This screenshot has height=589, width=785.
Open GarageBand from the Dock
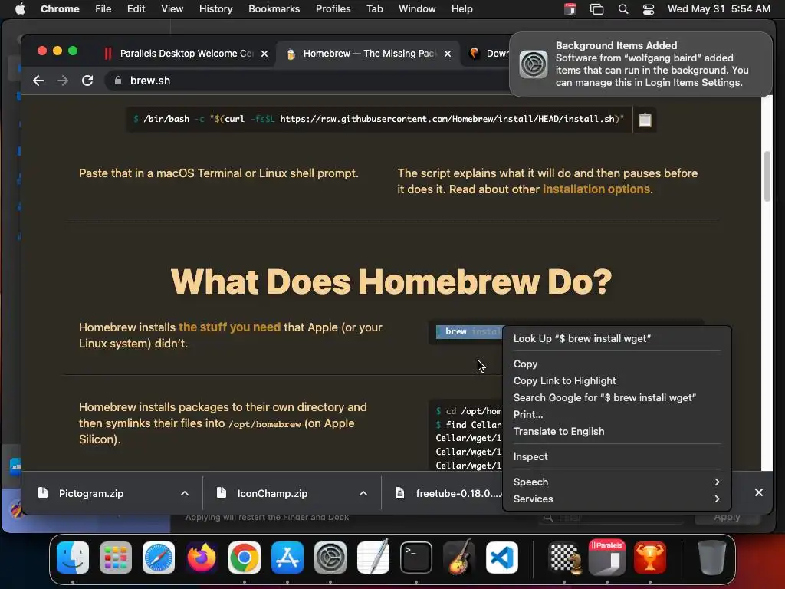click(459, 558)
